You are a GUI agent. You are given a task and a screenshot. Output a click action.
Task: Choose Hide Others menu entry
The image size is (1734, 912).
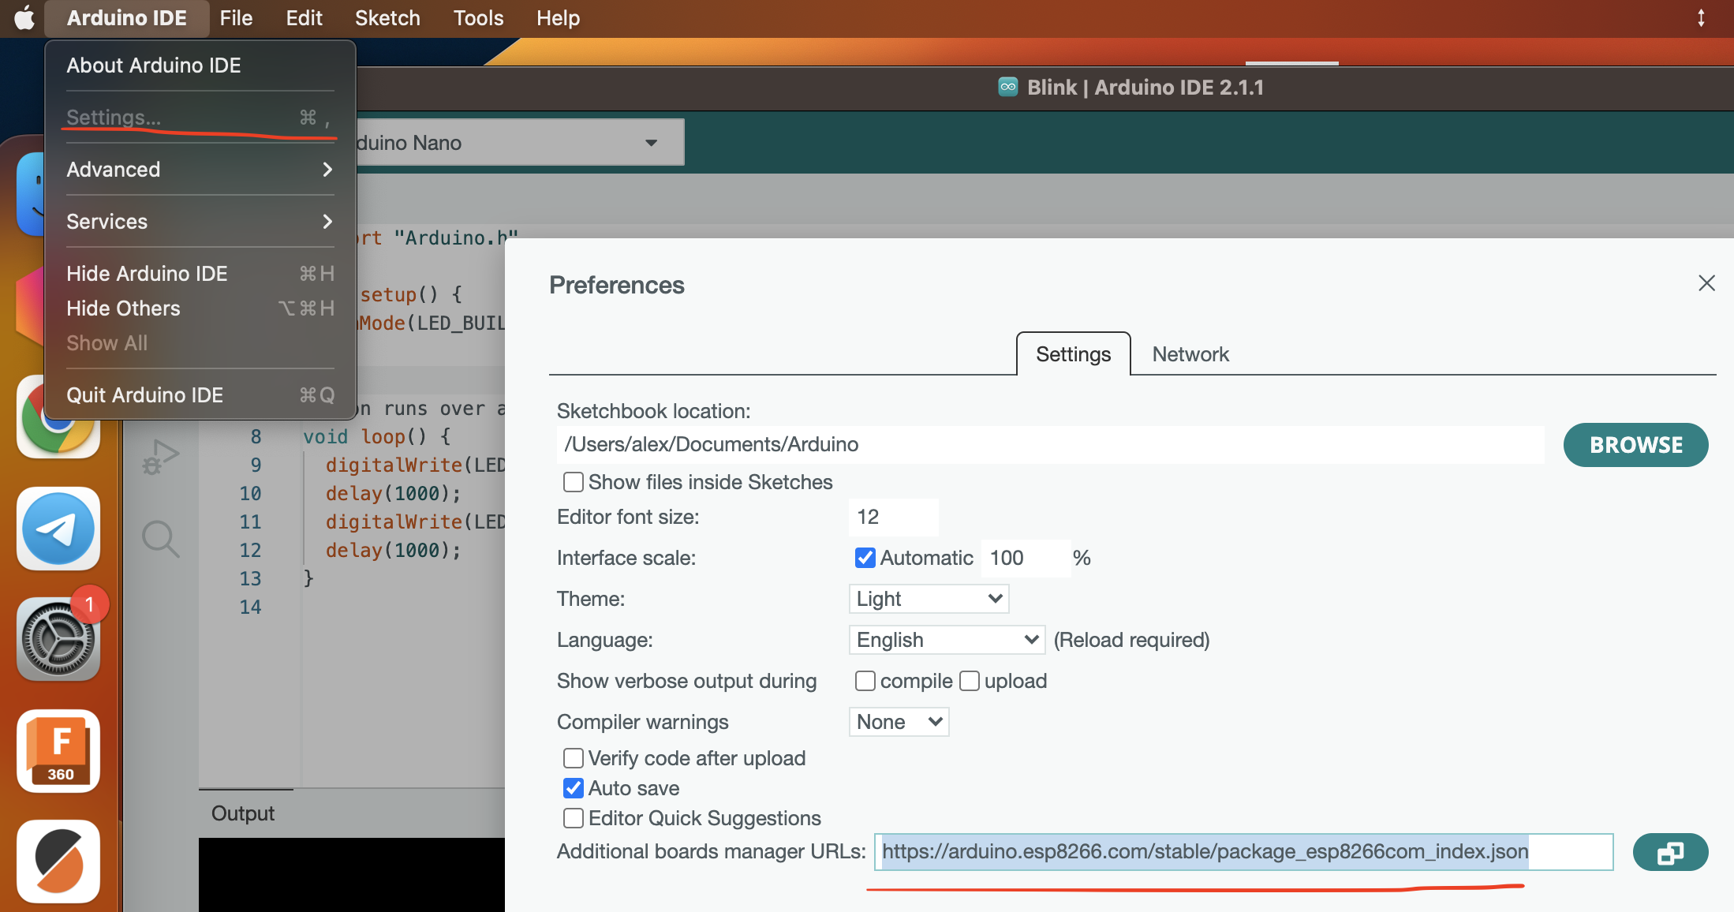coord(200,308)
